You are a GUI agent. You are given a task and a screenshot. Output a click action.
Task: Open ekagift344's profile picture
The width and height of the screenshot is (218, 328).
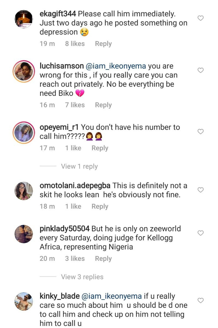pyautogui.click(x=24, y=19)
